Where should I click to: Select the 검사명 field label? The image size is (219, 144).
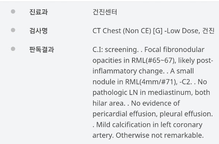click(x=39, y=31)
